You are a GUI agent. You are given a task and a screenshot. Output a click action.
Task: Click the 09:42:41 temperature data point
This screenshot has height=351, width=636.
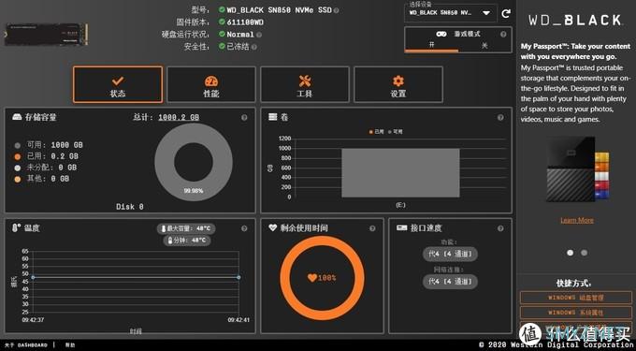point(238,278)
